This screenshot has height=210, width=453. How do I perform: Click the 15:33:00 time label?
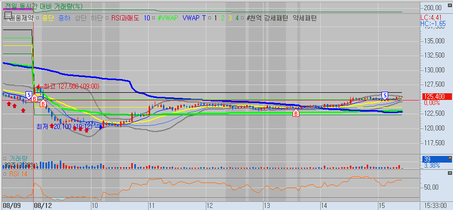pyautogui.click(x=436, y=205)
